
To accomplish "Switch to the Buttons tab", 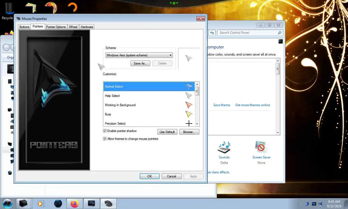I will (24, 27).
